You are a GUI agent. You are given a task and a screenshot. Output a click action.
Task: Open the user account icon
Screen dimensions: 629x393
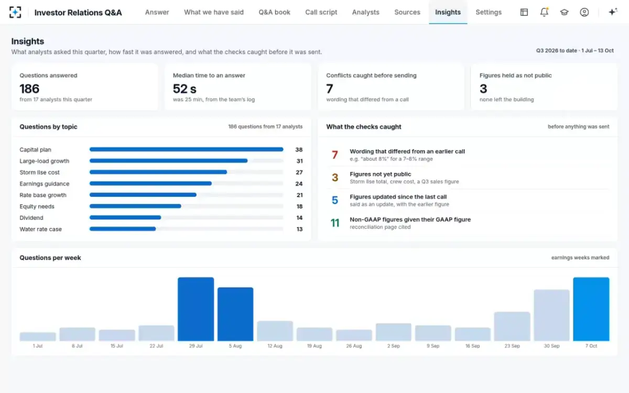(x=584, y=12)
